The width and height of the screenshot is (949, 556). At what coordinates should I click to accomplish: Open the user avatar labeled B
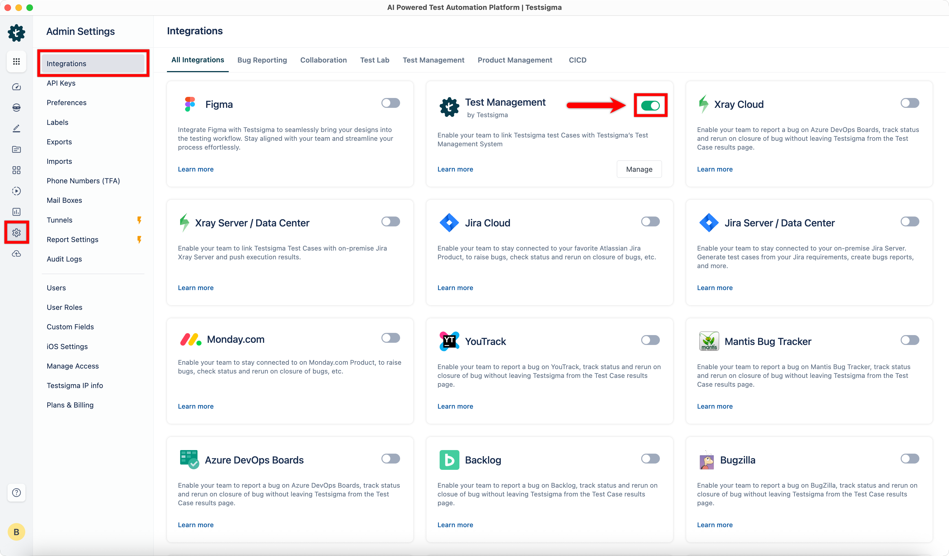(x=16, y=532)
